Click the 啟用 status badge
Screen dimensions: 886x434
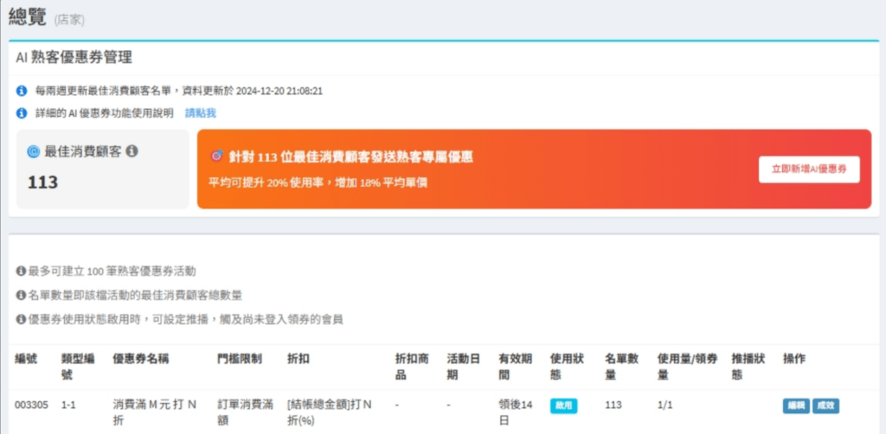pyautogui.click(x=564, y=405)
